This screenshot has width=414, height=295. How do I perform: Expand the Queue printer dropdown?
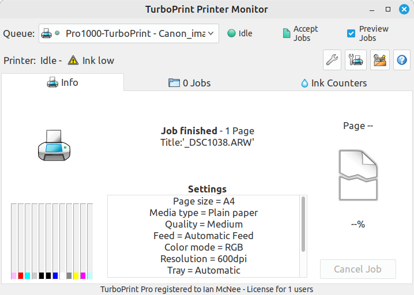pyautogui.click(x=129, y=33)
